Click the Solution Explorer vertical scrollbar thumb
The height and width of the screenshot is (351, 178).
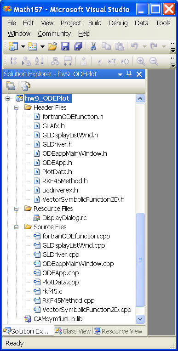click(140, 260)
